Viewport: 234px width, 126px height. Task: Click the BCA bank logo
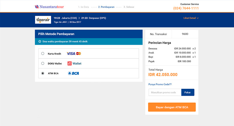click(73, 73)
